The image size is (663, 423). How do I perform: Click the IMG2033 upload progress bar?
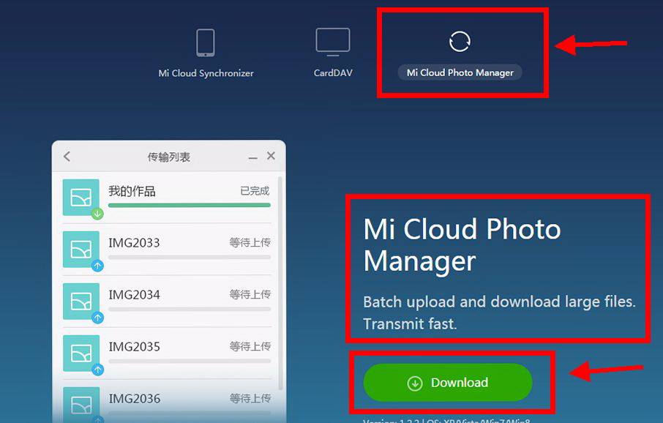click(190, 257)
